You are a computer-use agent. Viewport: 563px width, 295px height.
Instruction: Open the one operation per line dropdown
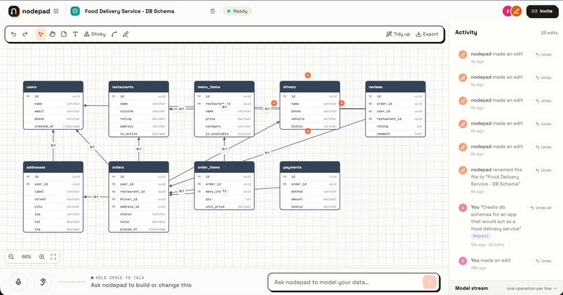[532, 288]
